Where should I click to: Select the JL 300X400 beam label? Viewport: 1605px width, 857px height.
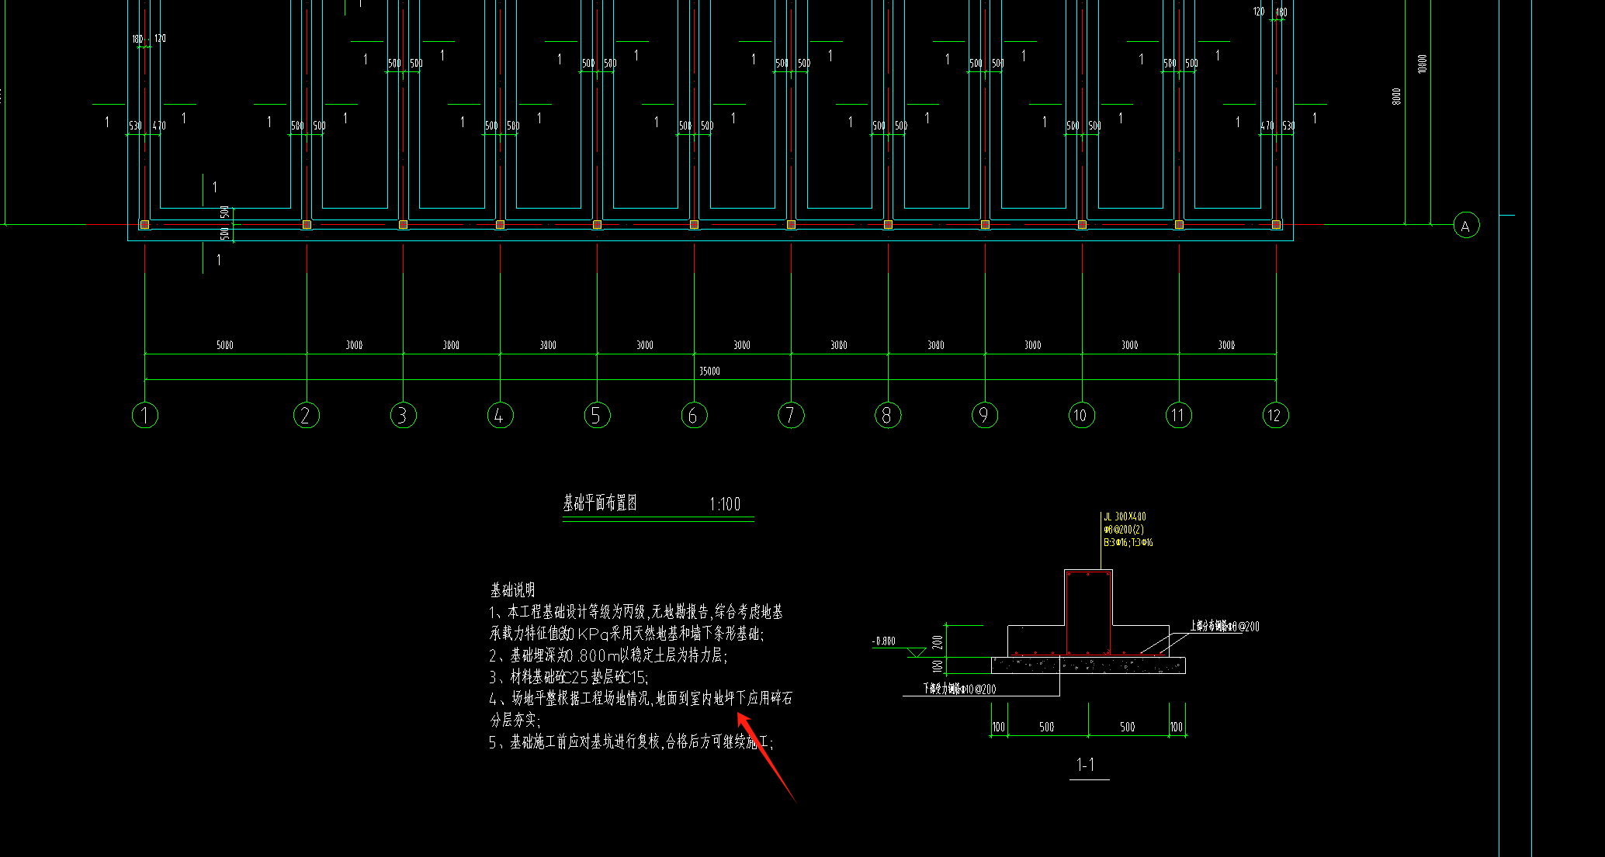1125,516
